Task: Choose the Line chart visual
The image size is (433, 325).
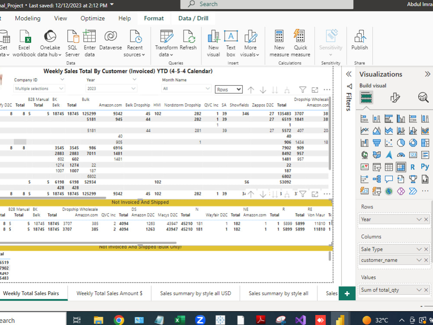Action: [365, 130]
